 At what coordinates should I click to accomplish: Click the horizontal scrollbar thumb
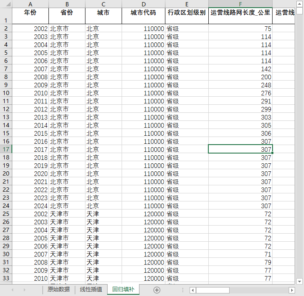tap(213, 290)
